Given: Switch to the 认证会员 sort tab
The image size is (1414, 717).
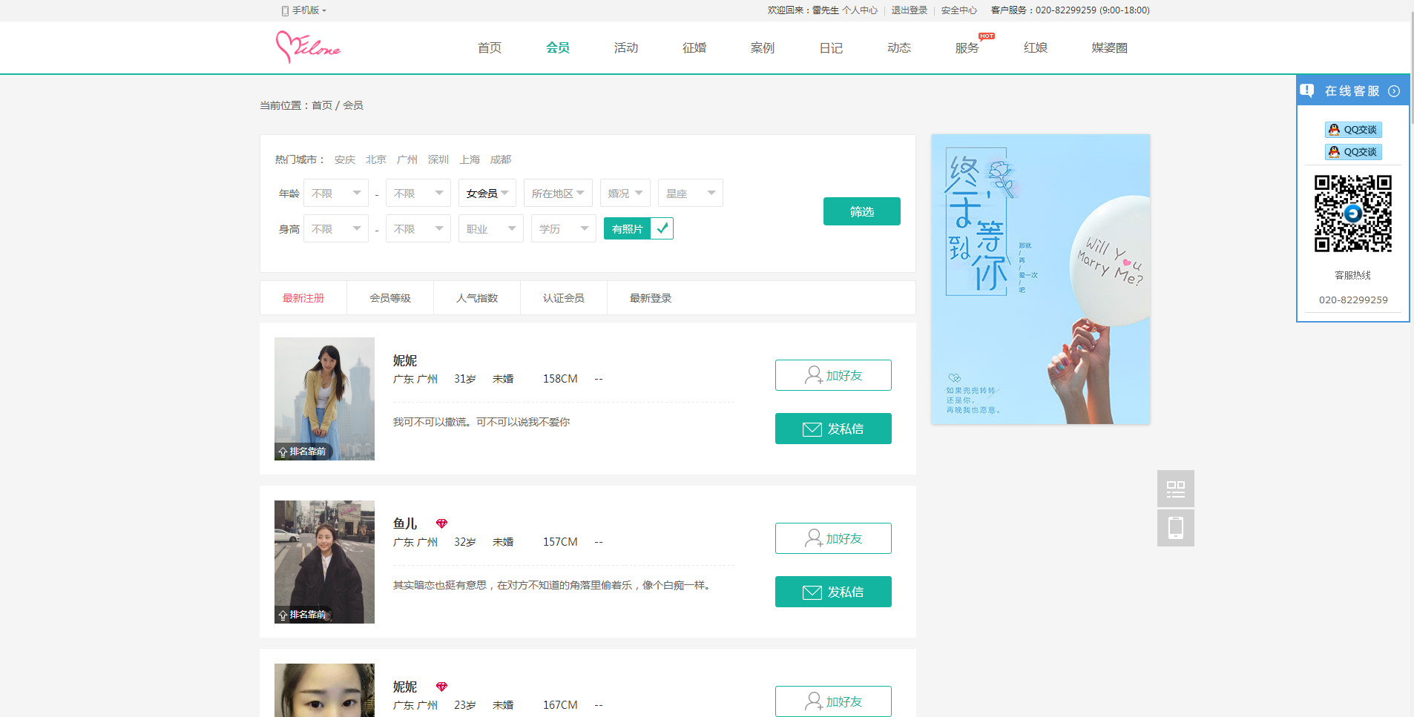Looking at the screenshot, I should 564,298.
